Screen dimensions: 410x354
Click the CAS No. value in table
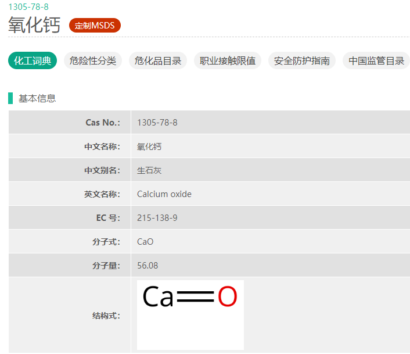pyautogui.click(x=157, y=123)
